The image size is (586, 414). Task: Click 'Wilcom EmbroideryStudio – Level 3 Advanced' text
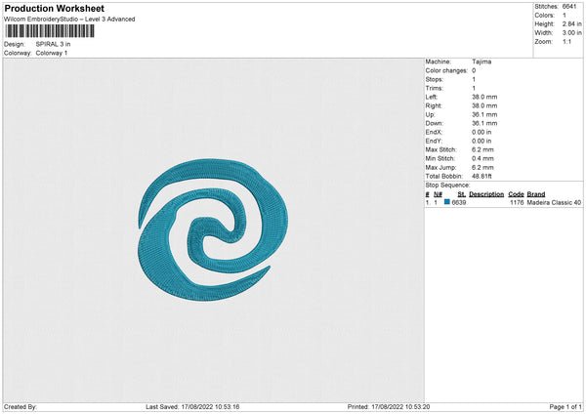(69, 20)
